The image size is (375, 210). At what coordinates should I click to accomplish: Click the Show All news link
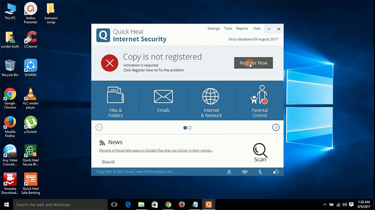[x=108, y=162]
